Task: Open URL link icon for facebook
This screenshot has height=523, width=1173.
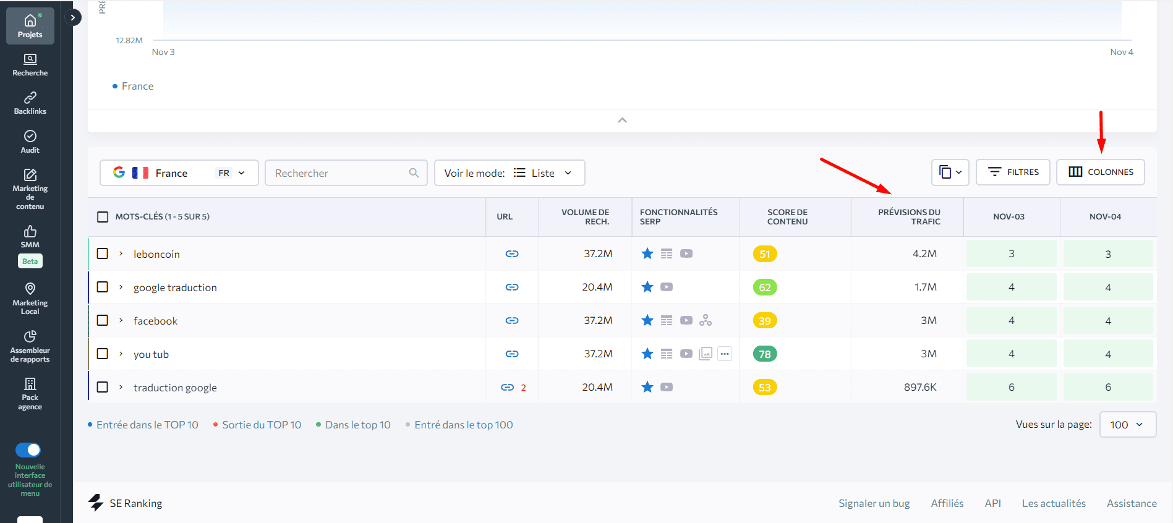Action: tap(512, 320)
